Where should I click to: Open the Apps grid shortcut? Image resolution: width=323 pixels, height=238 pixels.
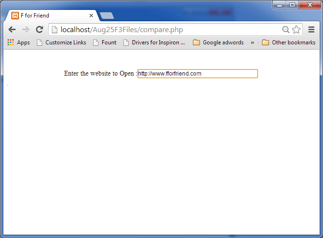(19, 42)
